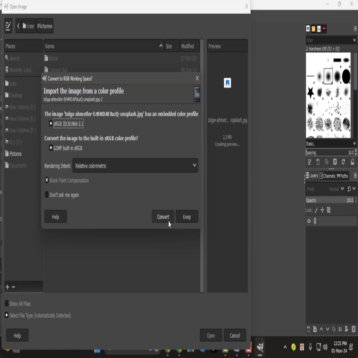
Task: Click the lock position and size icon
Action: [x=322, y=210]
